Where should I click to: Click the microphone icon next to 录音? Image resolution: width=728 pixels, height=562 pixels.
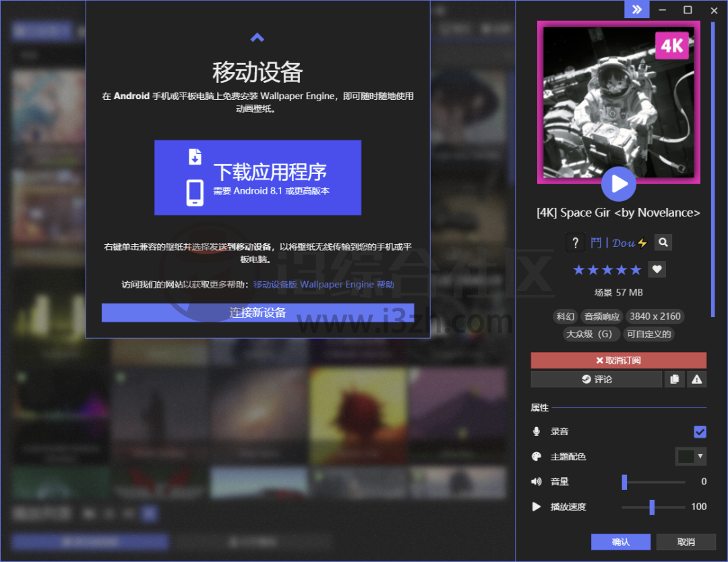537,431
